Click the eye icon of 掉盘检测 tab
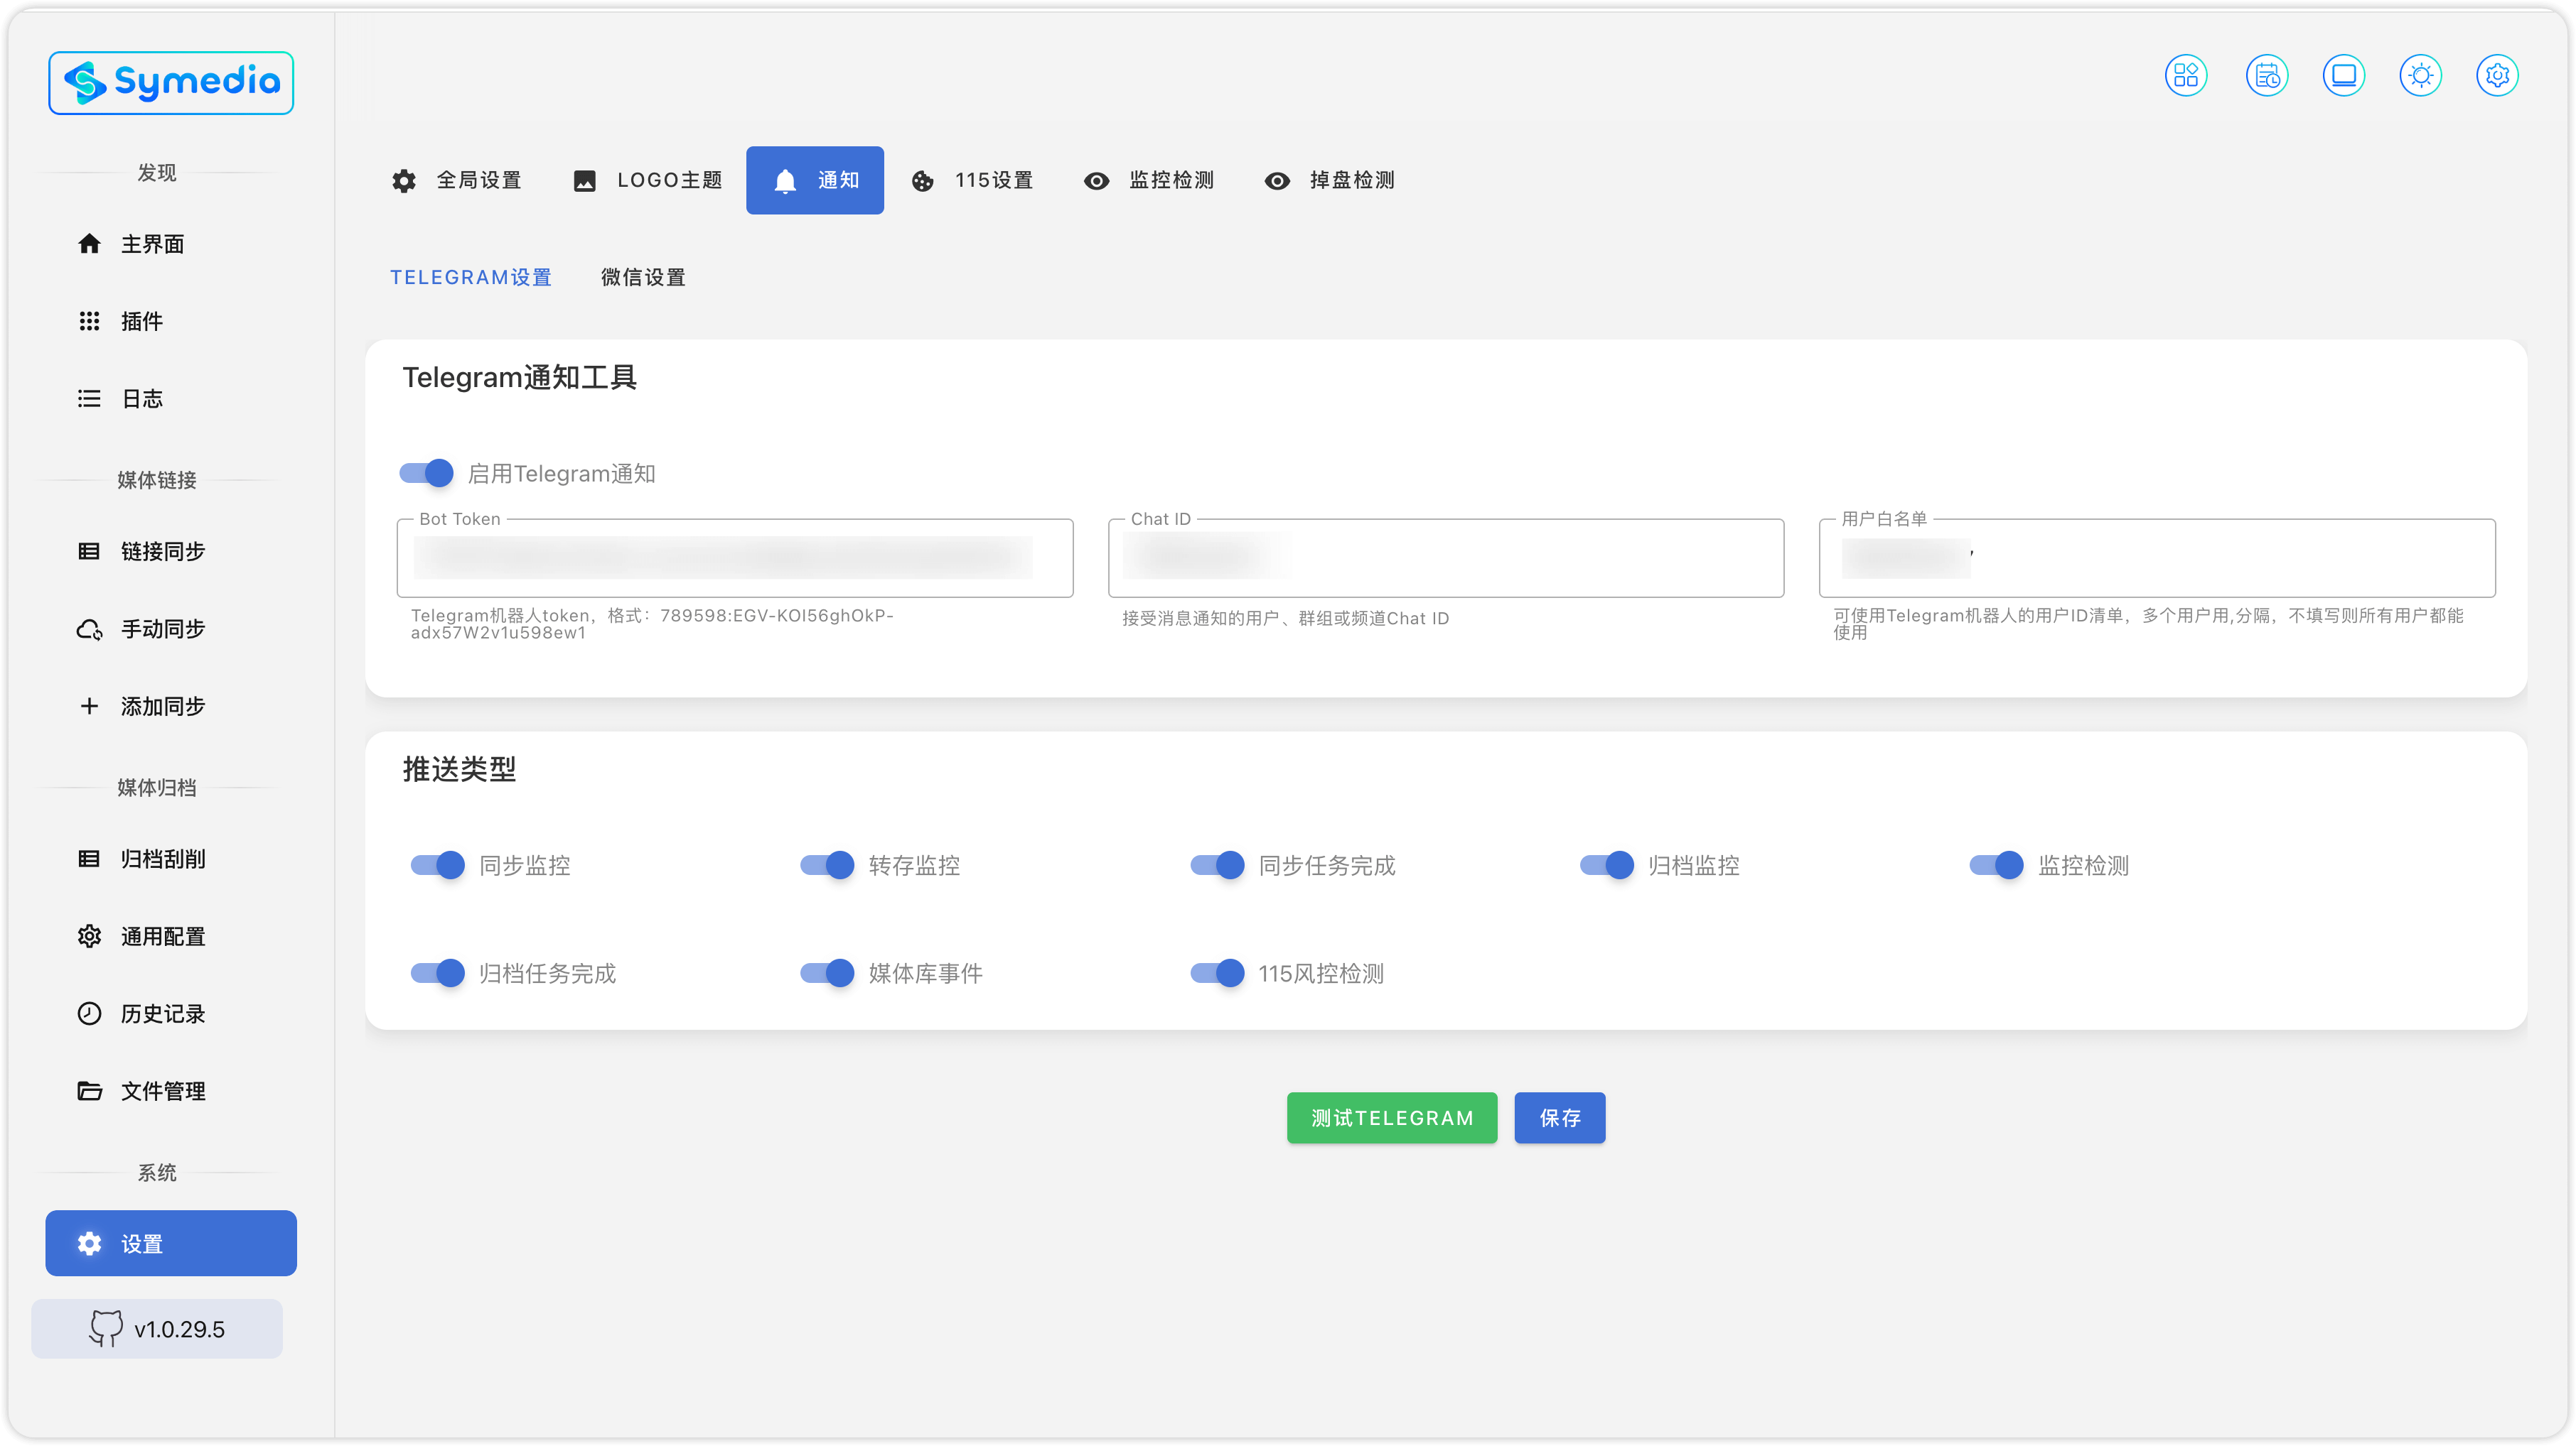Image resolution: width=2576 pixels, height=1446 pixels. pyautogui.click(x=1277, y=181)
